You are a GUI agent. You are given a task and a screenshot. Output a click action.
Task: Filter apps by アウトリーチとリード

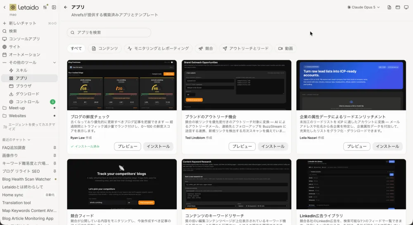click(x=245, y=48)
